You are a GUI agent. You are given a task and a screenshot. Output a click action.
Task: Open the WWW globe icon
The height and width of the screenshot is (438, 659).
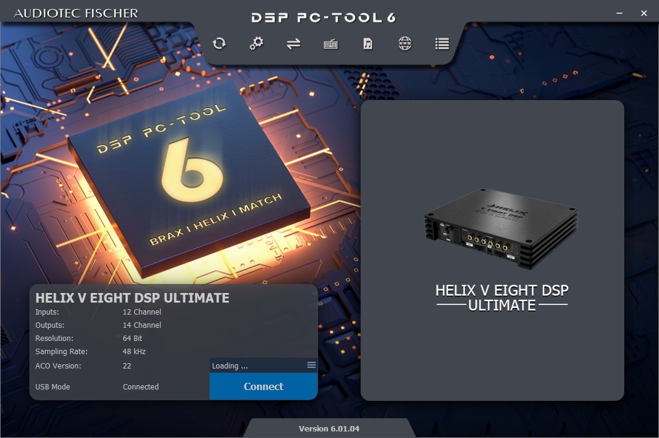405,43
